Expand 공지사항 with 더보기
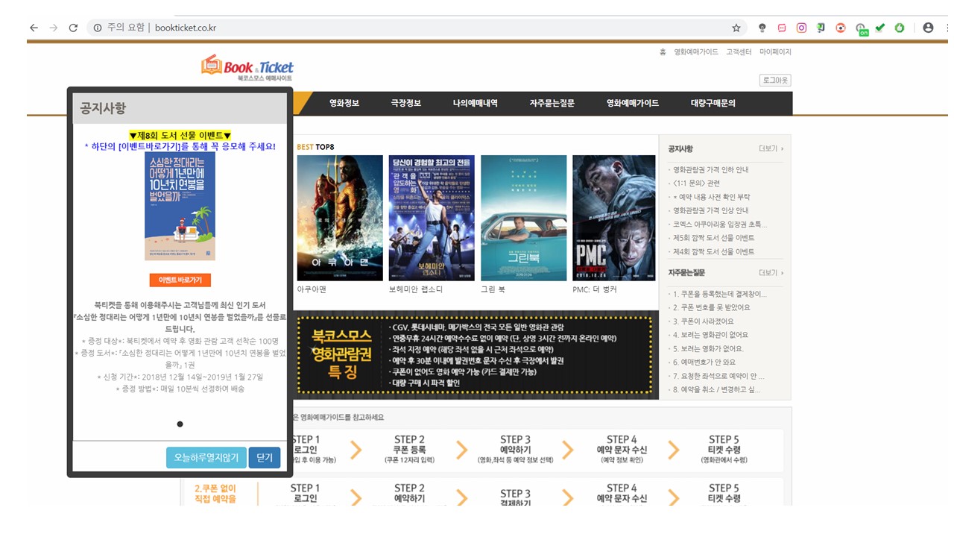 (771, 148)
